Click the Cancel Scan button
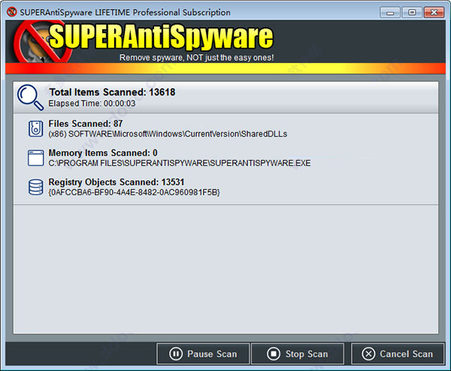451x371 pixels. (398, 354)
